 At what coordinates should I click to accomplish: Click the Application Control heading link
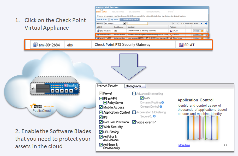(195, 100)
